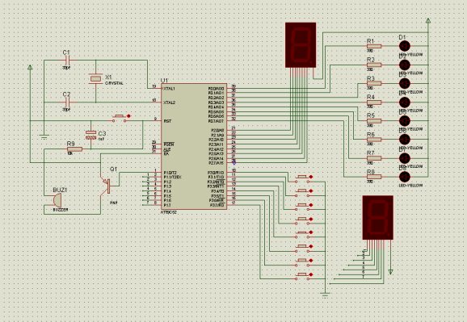This screenshot has width=467, height=322.
Task: Select the lower seven-segment display
Action: (377, 218)
